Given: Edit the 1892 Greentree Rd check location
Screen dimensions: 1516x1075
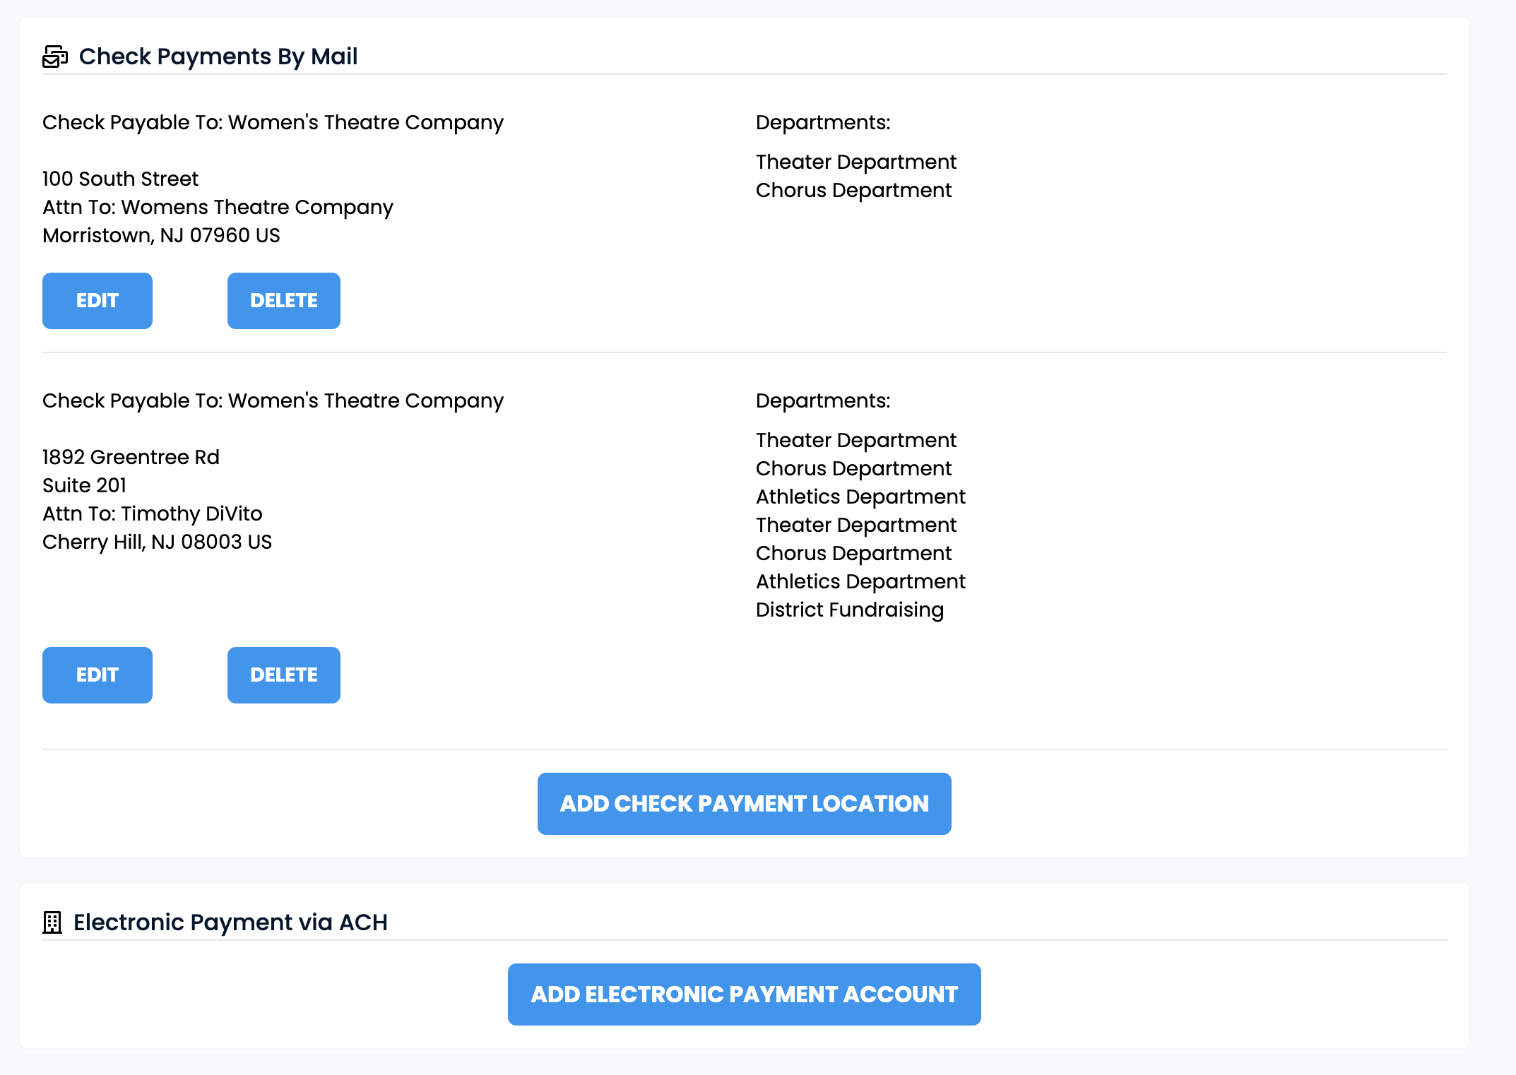Looking at the screenshot, I should (97, 675).
